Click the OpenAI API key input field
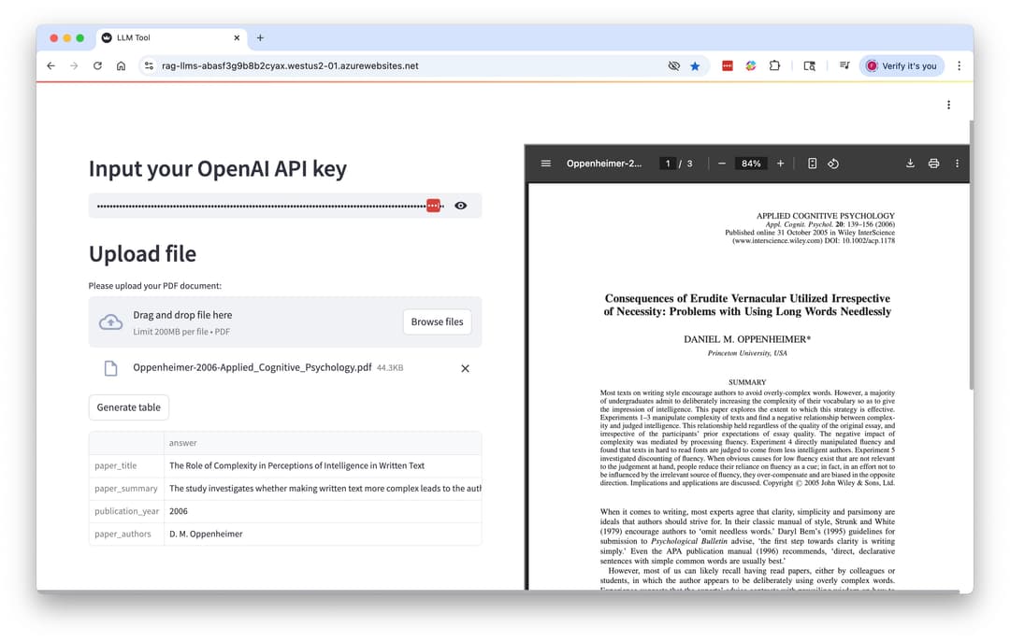Viewport: 1010px width, 642px height. click(x=262, y=206)
